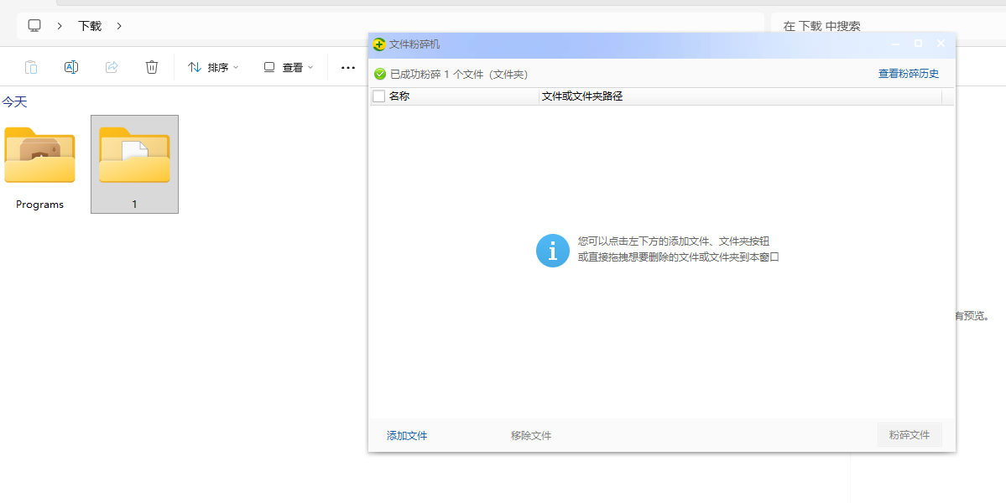
Task: Click 下载 in the address breadcrumb
Action: coord(90,26)
